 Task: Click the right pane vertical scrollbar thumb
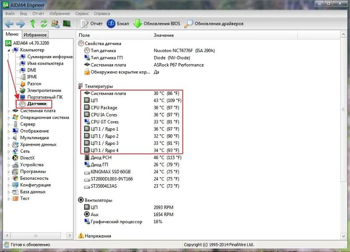coord(343,110)
